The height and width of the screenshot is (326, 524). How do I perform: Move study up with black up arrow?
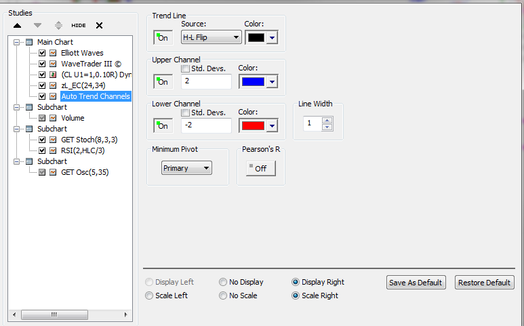click(18, 25)
